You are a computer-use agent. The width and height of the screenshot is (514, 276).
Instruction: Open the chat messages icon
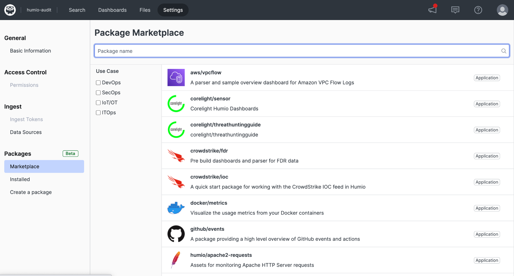pos(455,10)
